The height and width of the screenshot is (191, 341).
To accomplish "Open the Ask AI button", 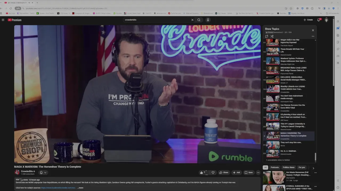I will (236, 172).
